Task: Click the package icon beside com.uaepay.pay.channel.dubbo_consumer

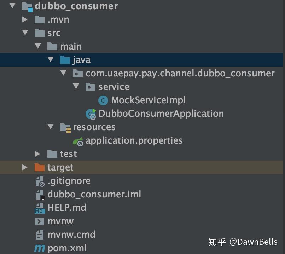Action: [x=78, y=73]
